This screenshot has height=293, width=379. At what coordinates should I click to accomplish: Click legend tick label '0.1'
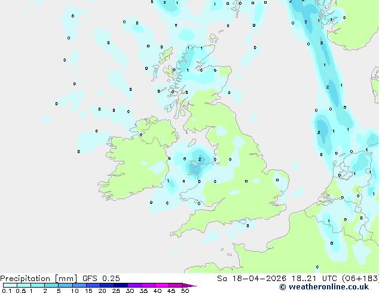[6, 291]
